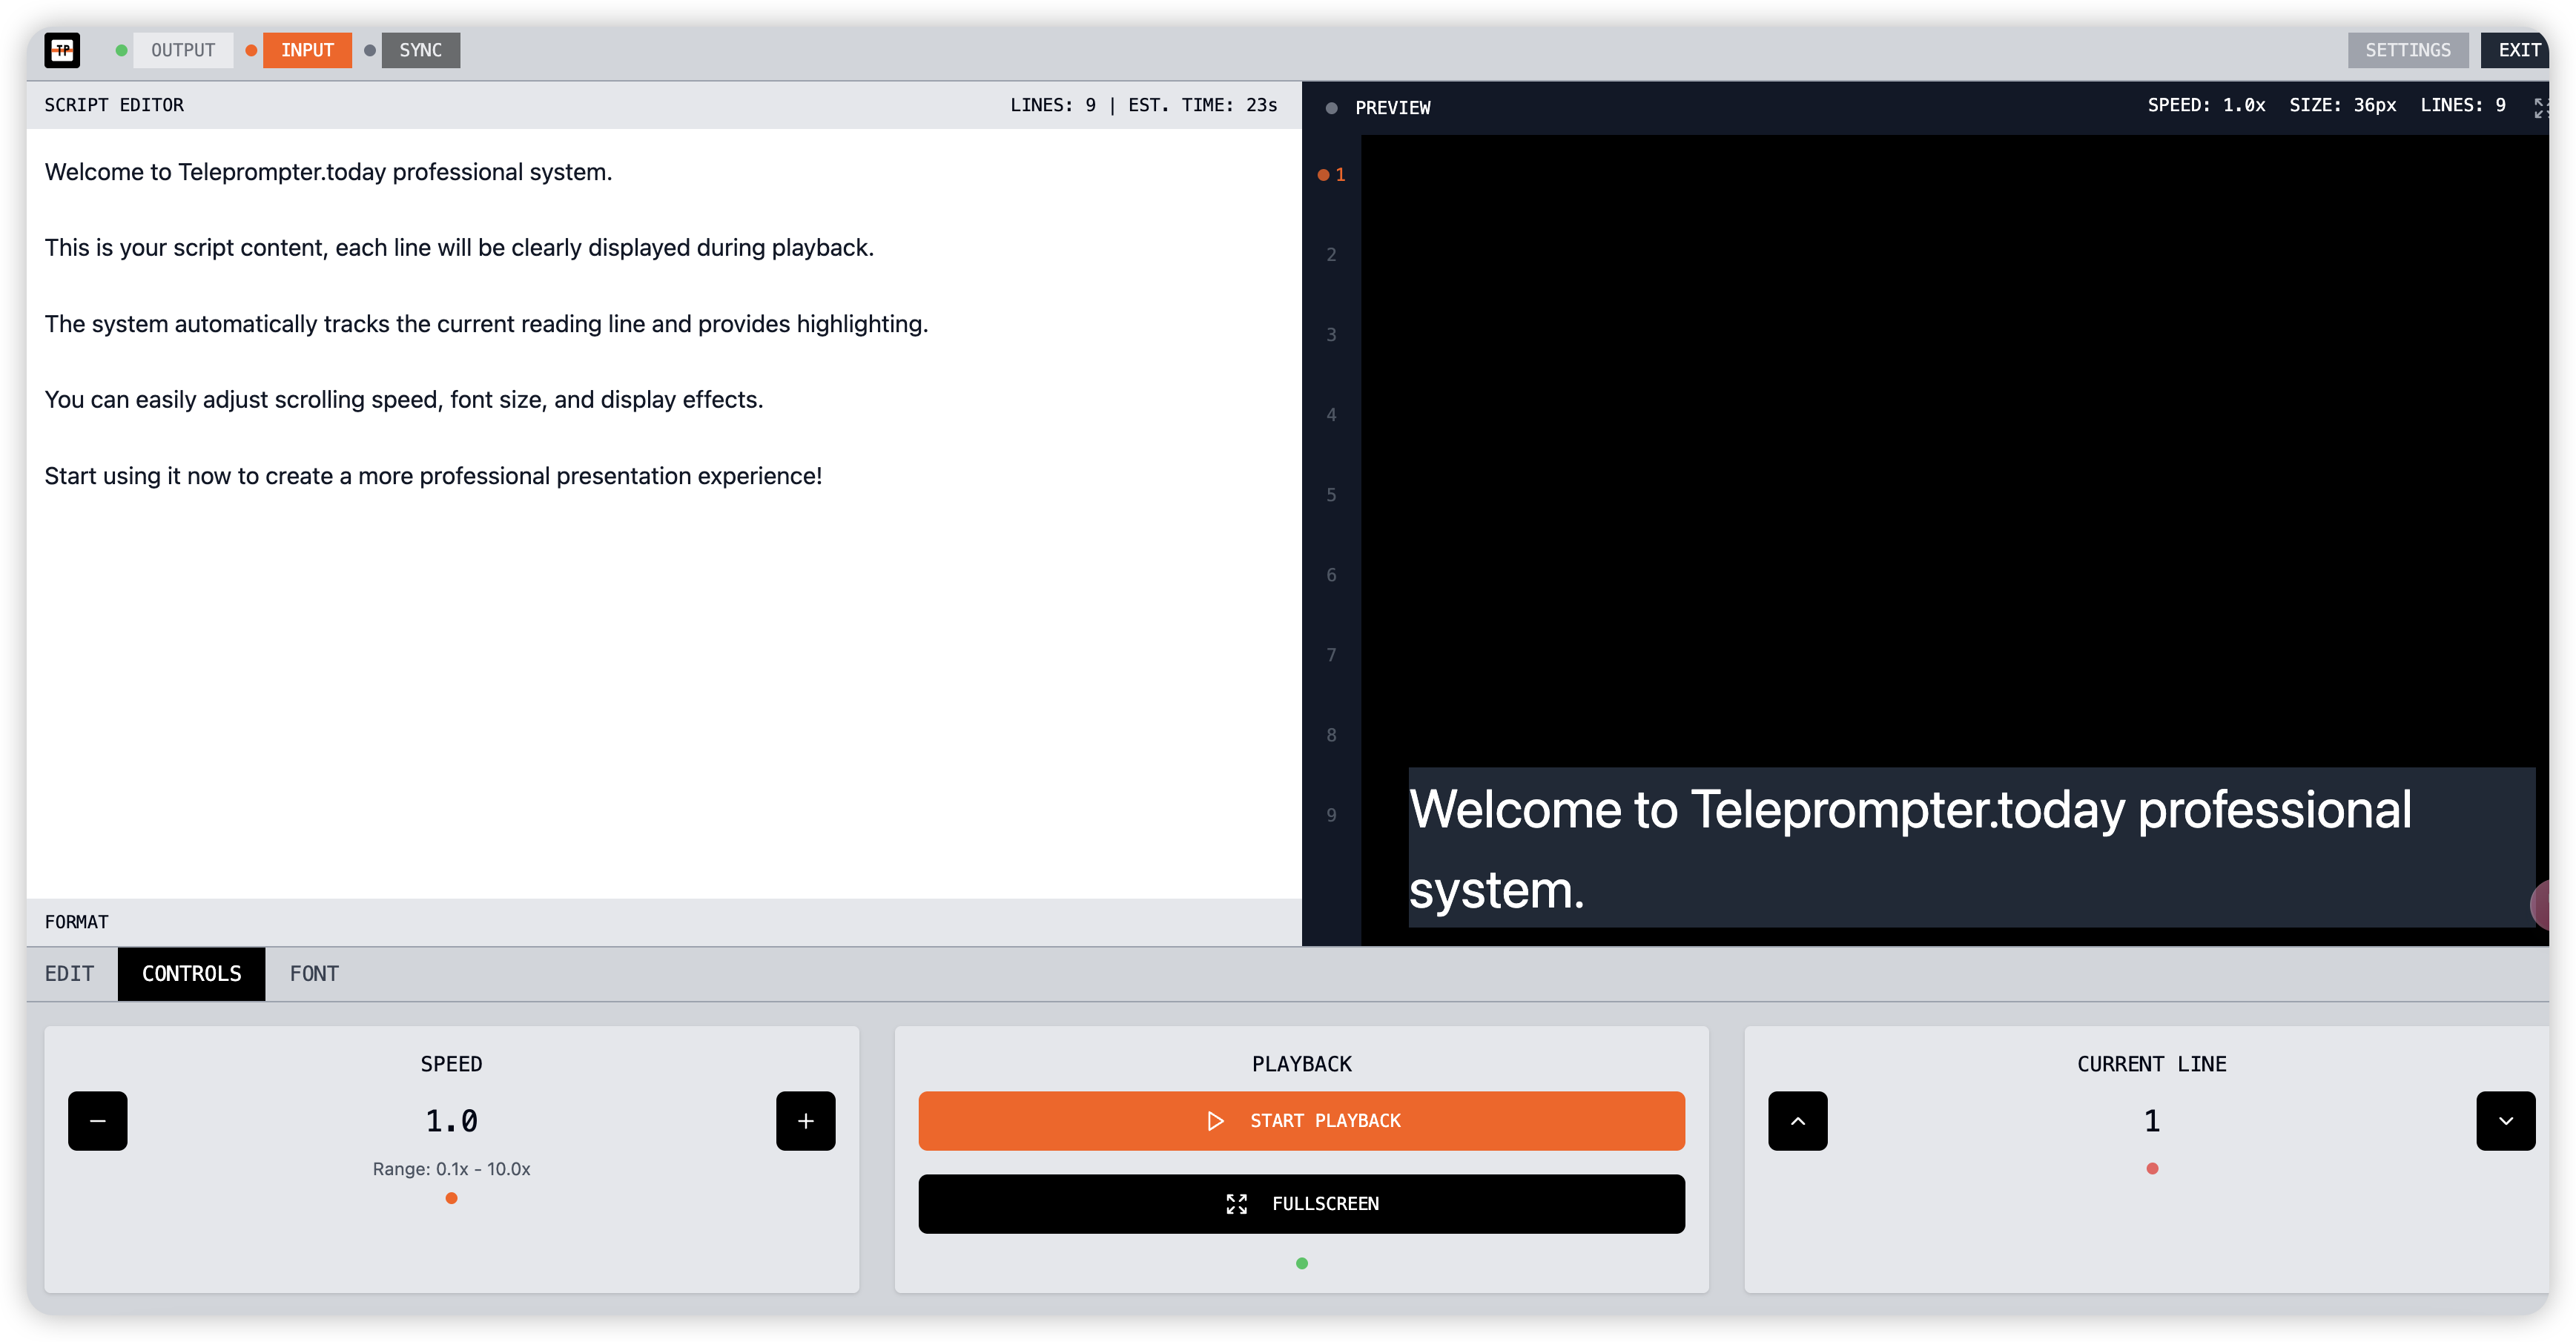Increase speed with the plus button
Viewport: 2576px width, 1342px height.
pyautogui.click(x=805, y=1120)
